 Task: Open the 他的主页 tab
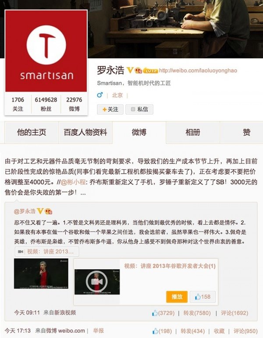tap(32, 132)
